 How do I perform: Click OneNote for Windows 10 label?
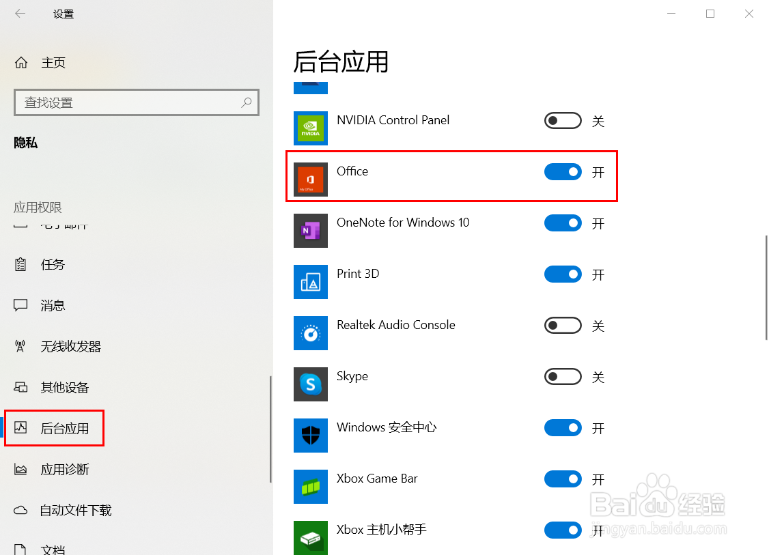403,223
